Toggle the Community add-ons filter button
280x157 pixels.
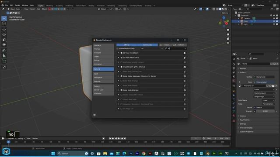pyautogui.click(x=147, y=45)
